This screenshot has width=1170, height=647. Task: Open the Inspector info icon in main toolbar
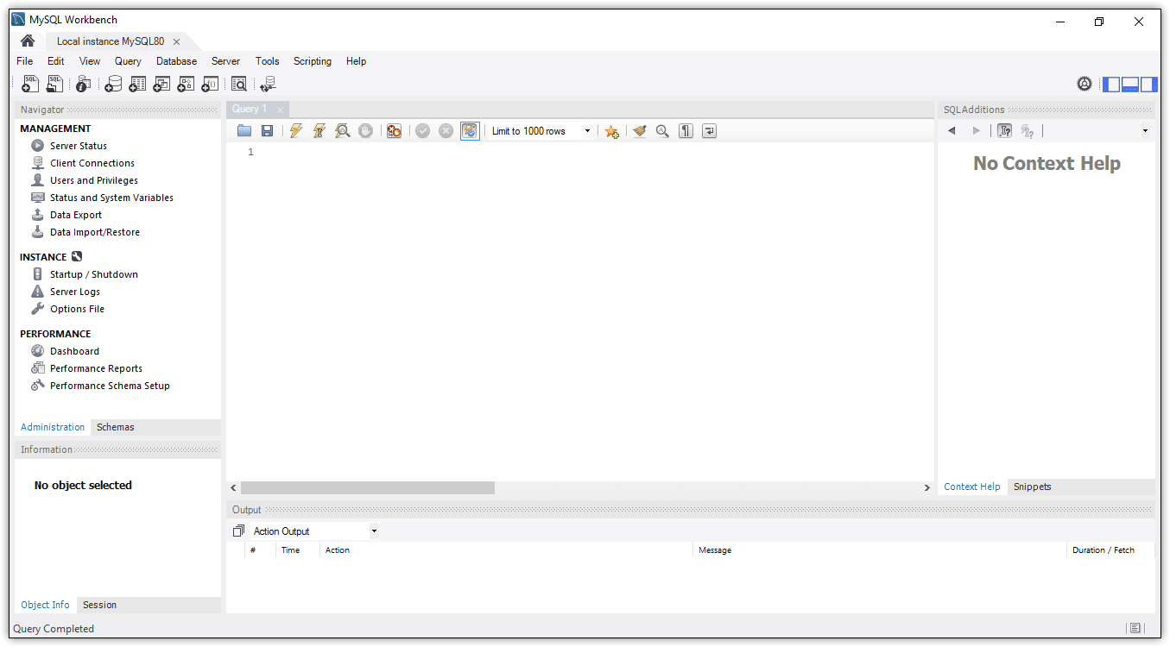click(x=83, y=85)
